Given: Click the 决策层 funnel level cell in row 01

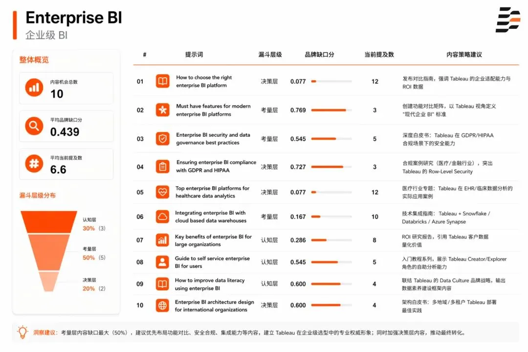Looking at the screenshot, I should (269, 81).
